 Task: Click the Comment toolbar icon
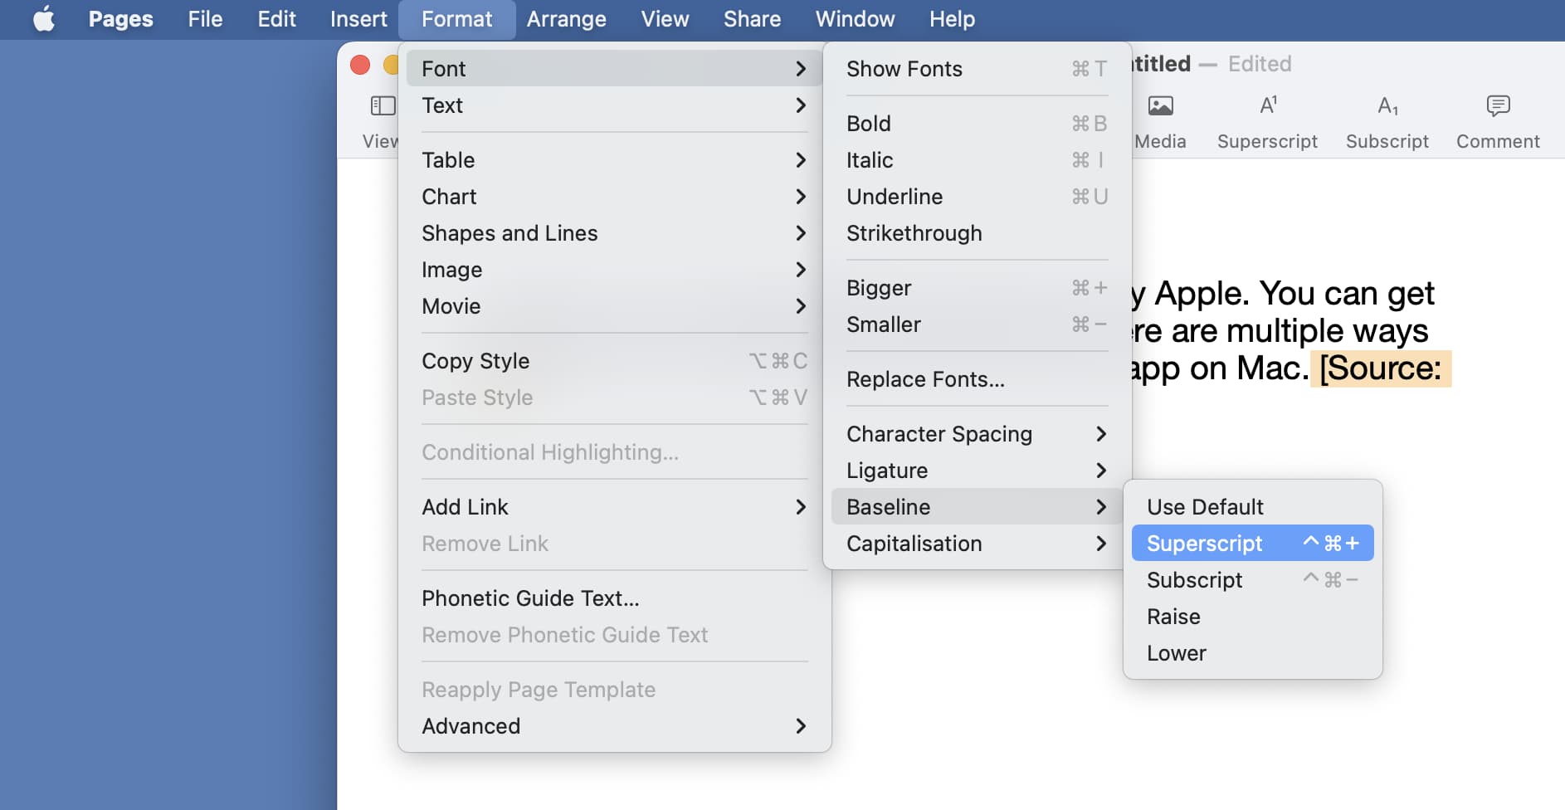[x=1498, y=106]
